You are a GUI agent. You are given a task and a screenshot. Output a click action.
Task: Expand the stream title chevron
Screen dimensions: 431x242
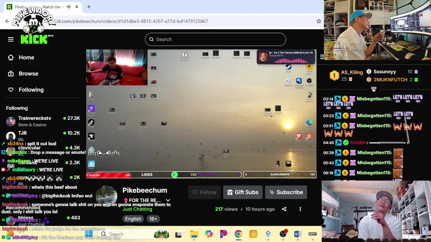(168, 200)
